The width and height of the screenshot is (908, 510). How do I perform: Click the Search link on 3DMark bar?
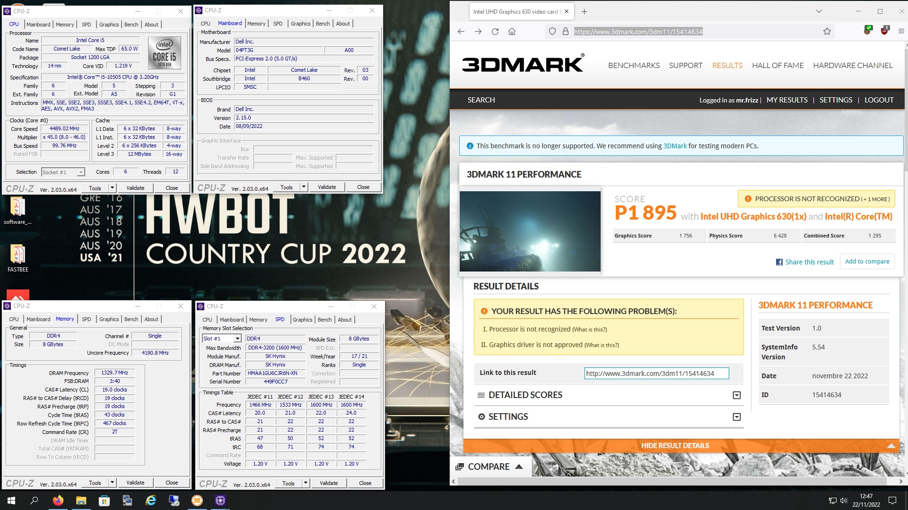pyautogui.click(x=481, y=100)
